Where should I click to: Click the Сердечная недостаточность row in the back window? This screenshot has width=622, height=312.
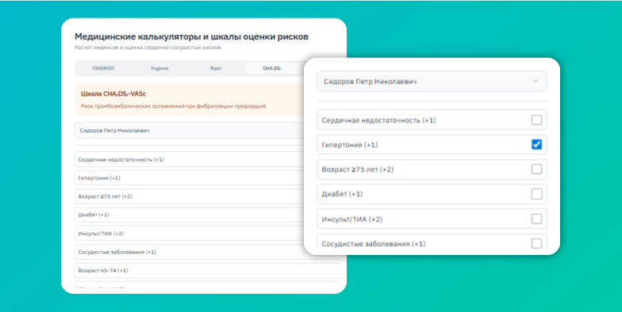coord(189,159)
